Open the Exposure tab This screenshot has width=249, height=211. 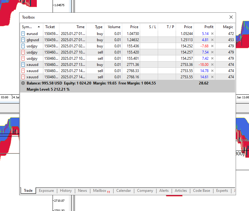point(46,191)
